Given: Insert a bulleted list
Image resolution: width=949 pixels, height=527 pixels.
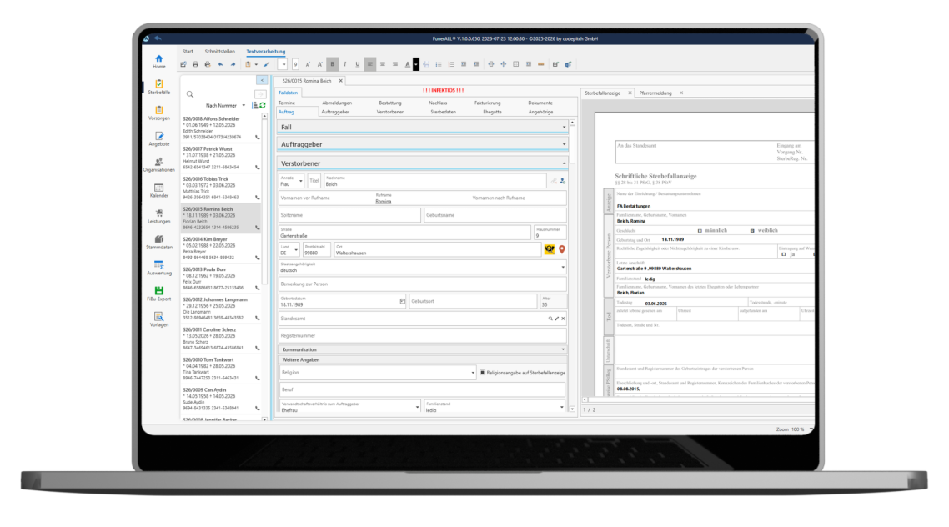Looking at the screenshot, I should point(439,64).
